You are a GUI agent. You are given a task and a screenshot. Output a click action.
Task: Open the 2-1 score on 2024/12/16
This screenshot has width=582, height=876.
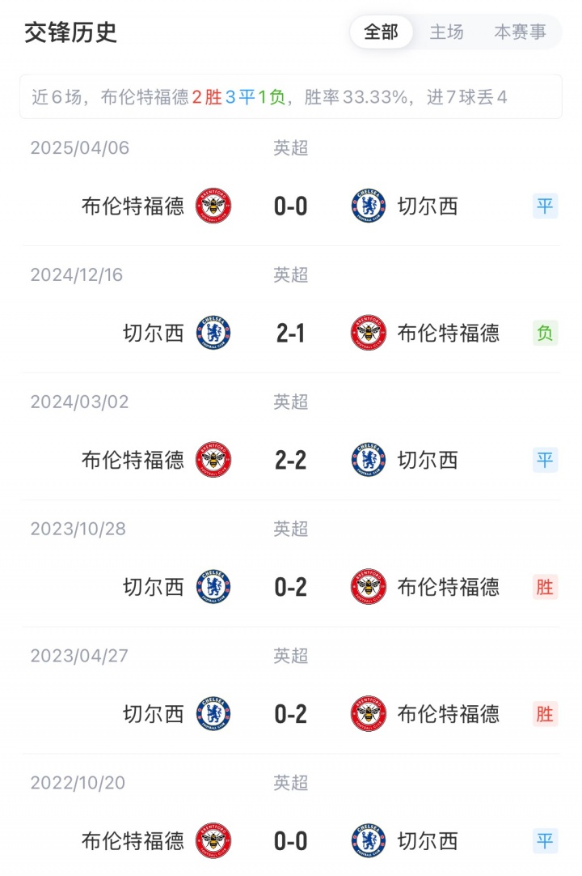(291, 333)
